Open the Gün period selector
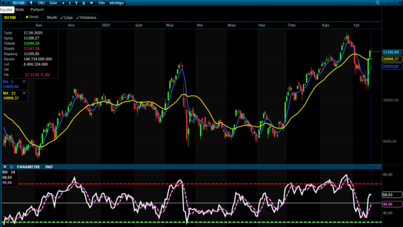Image resolution: width=403 pixels, height=227 pixels. click(x=53, y=3)
